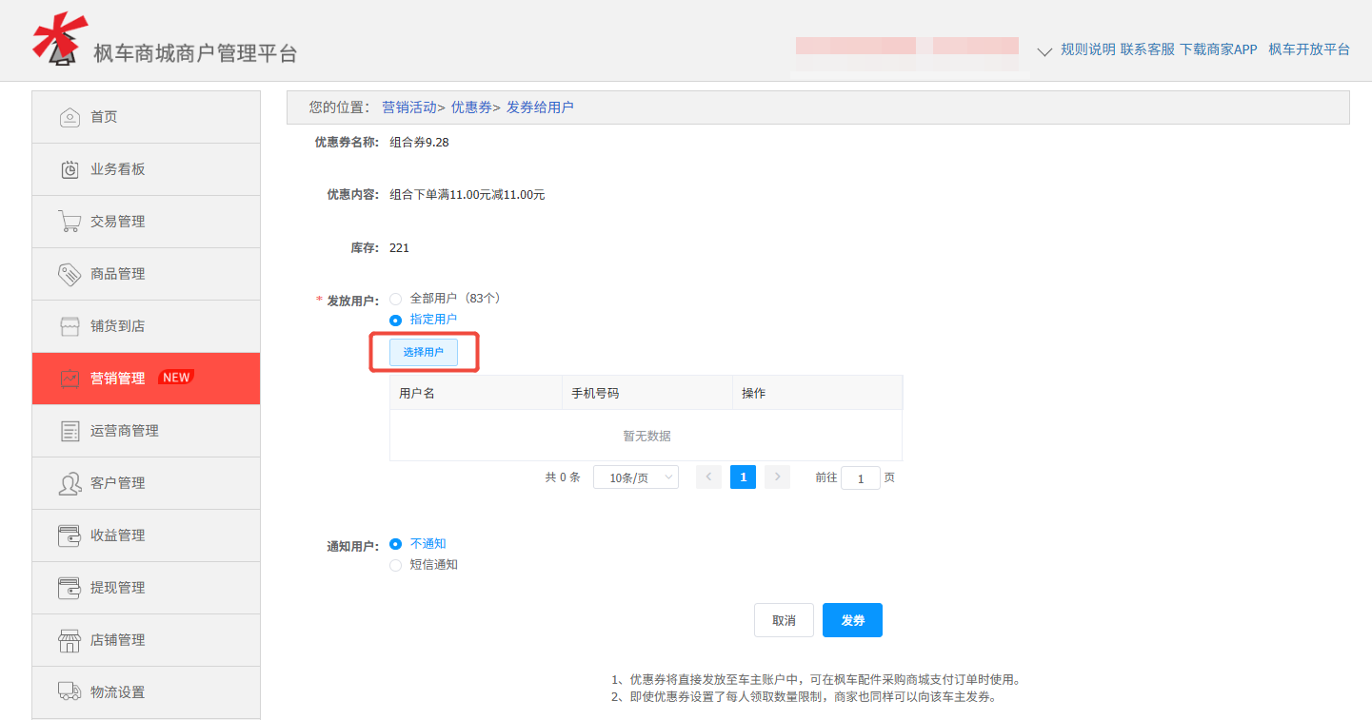Open the 铺货到店 sidebar icon

[x=70, y=325]
